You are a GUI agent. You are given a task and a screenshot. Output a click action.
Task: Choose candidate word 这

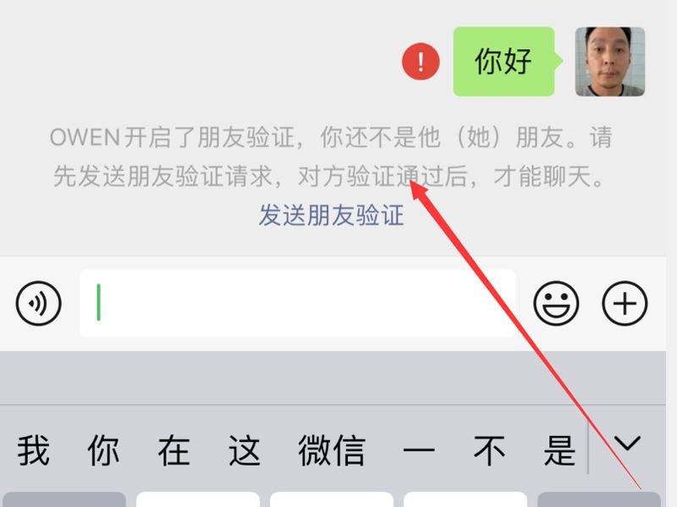244,450
